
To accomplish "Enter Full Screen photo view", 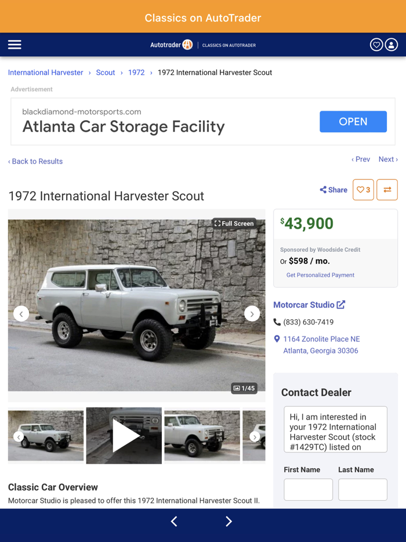I will click(234, 223).
